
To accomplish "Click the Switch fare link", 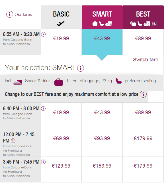I will coord(145,59).
